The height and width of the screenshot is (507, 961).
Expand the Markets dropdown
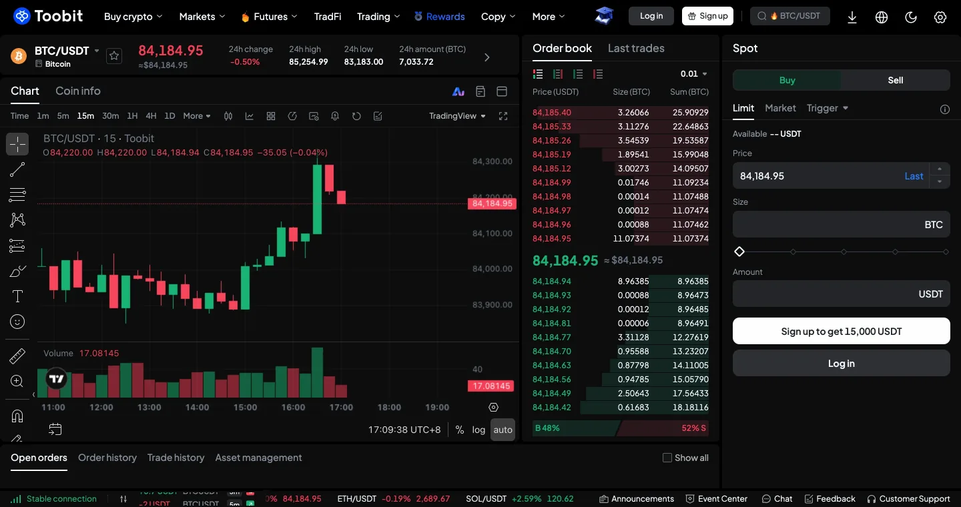[202, 17]
